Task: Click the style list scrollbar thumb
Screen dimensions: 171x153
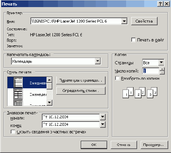Action: pos(49,86)
